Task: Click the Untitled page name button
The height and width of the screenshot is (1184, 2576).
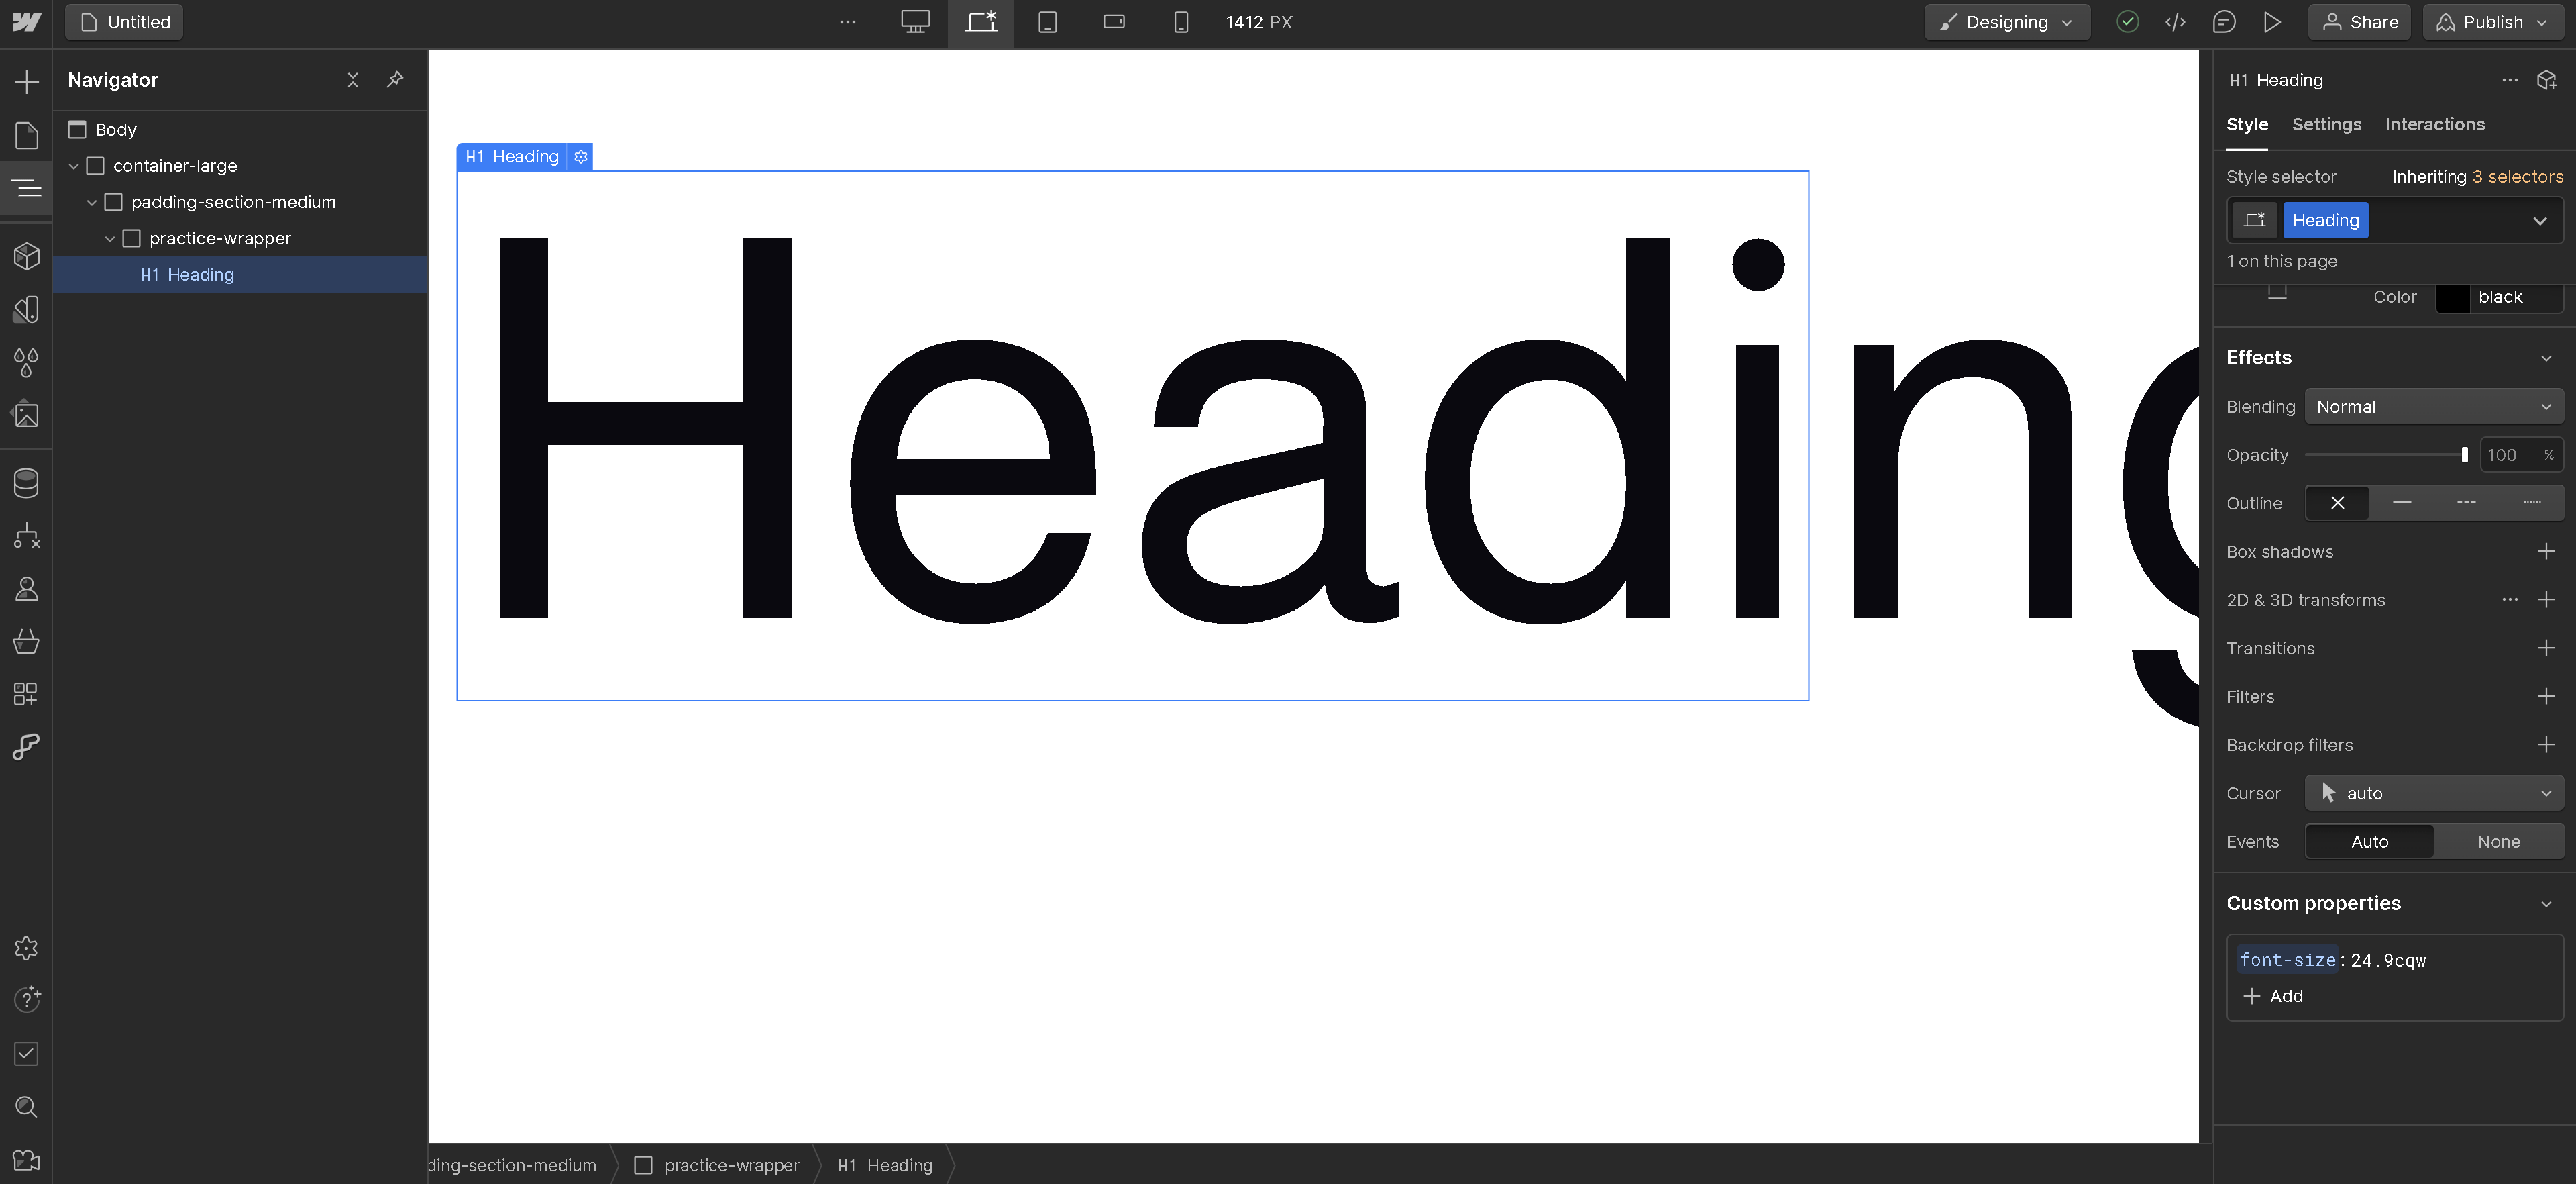Action: (124, 22)
